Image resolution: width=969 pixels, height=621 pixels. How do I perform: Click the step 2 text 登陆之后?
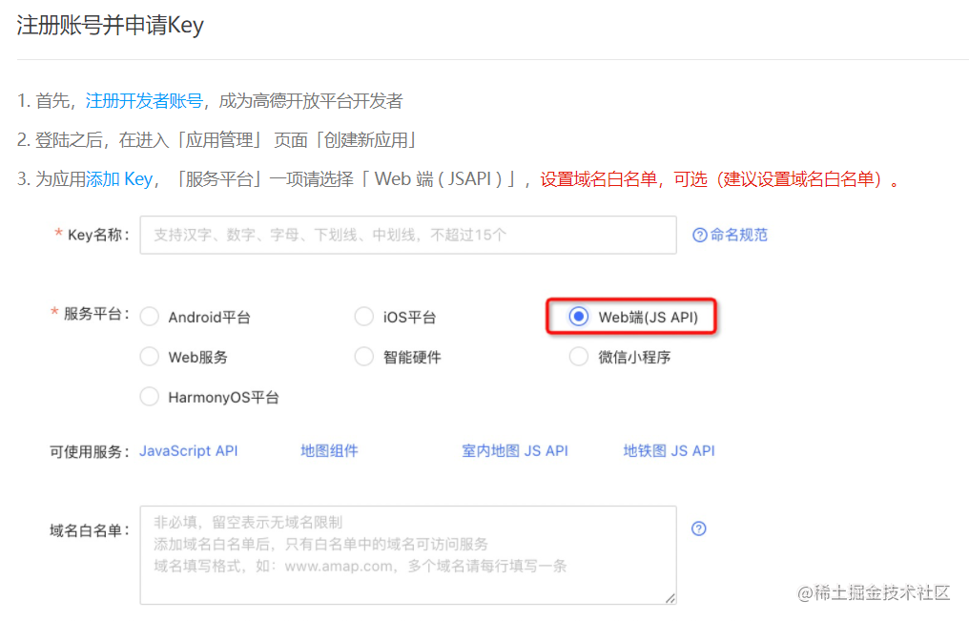pyautogui.click(x=69, y=140)
